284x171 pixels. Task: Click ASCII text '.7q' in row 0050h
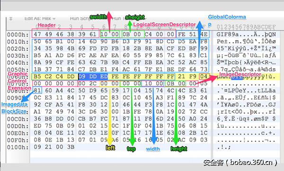(x=222, y=70)
